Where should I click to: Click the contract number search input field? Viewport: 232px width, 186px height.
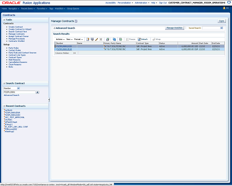pyautogui.click(x=19, y=92)
